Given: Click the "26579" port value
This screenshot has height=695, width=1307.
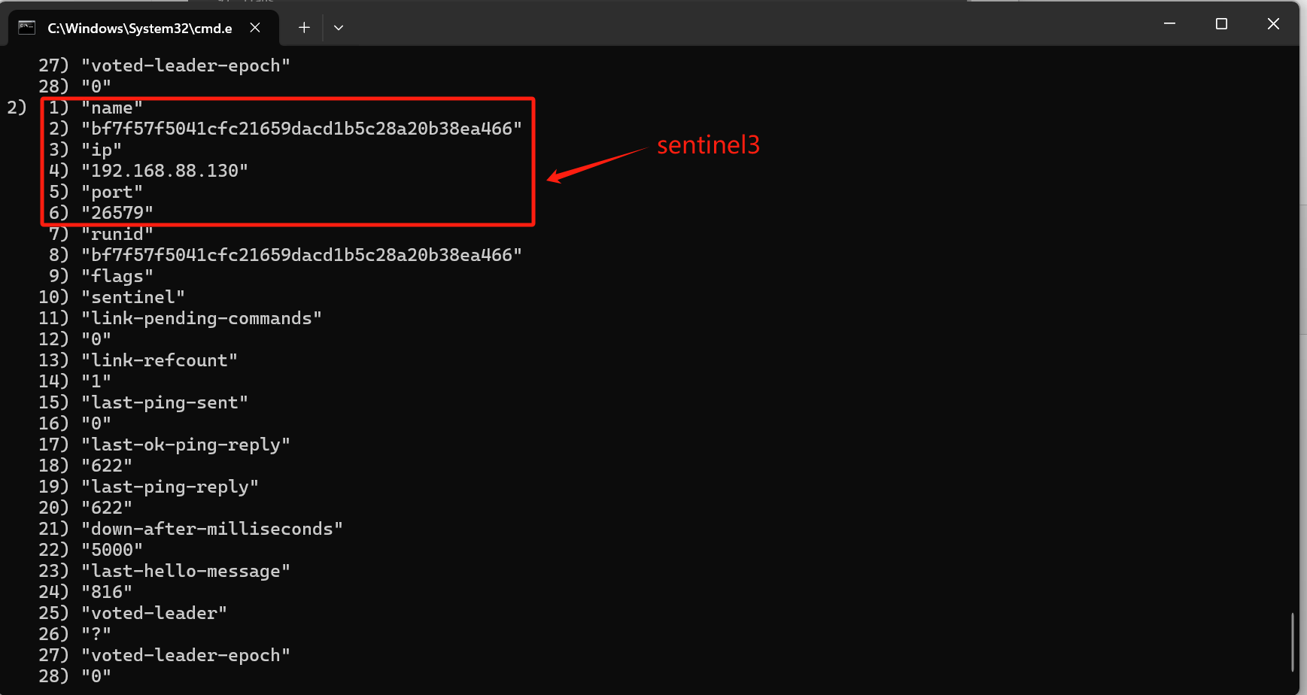Looking at the screenshot, I should (x=117, y=214).
